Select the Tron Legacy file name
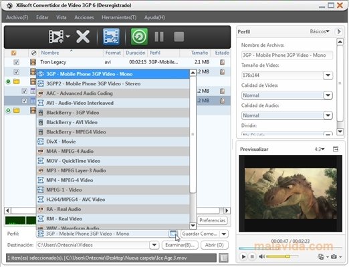Viewport: 349px width, 267px height. (x=53, y=62)
